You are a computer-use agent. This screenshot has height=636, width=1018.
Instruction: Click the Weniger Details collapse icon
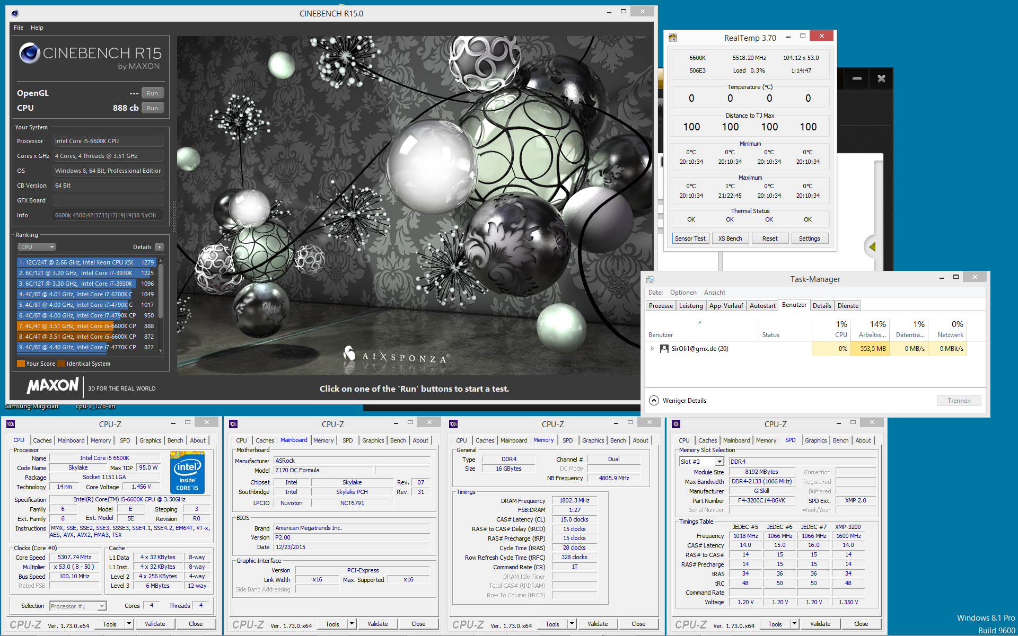click(654, 401)
